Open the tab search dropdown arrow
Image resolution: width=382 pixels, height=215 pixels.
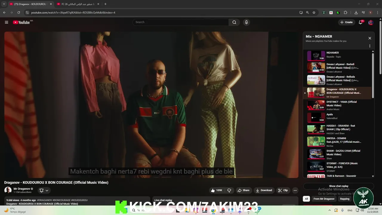pyautogui.click(x=4, y=4)
